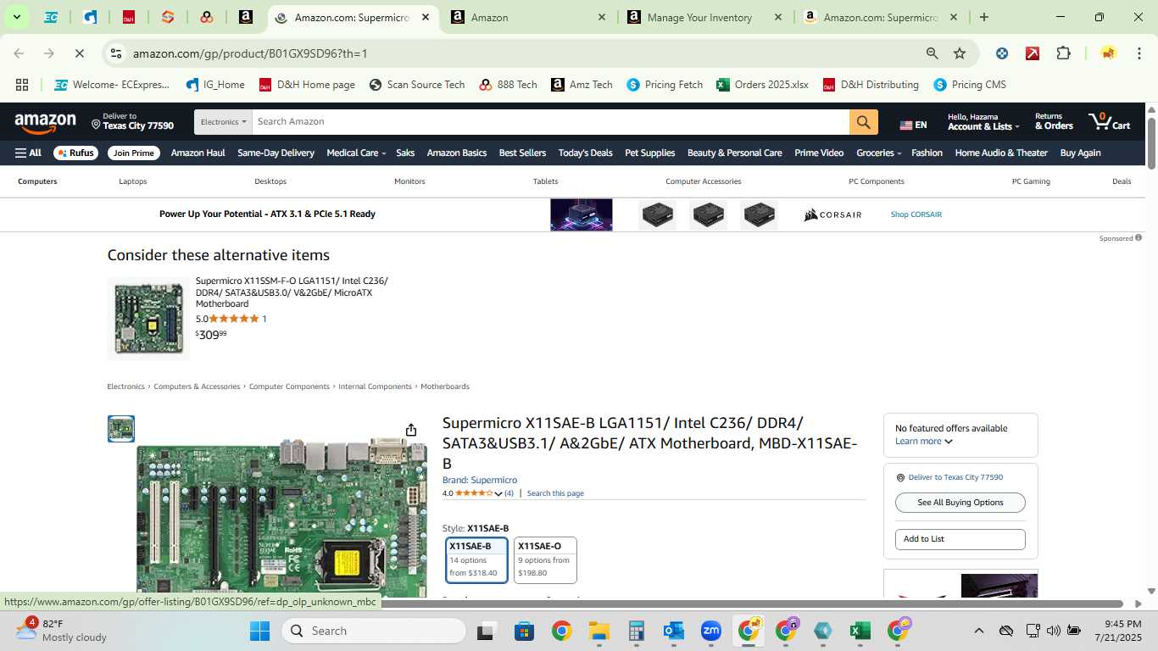Open File Explorer from taskbar
Image resolution: width=1158 pixels, height=651 pixels.
(599, 631)
